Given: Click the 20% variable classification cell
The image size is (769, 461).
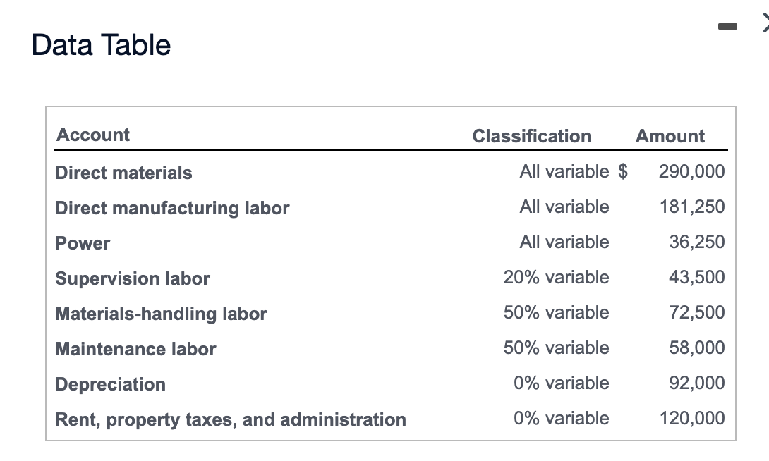Looking at the screenshot, I should [557, 277].
